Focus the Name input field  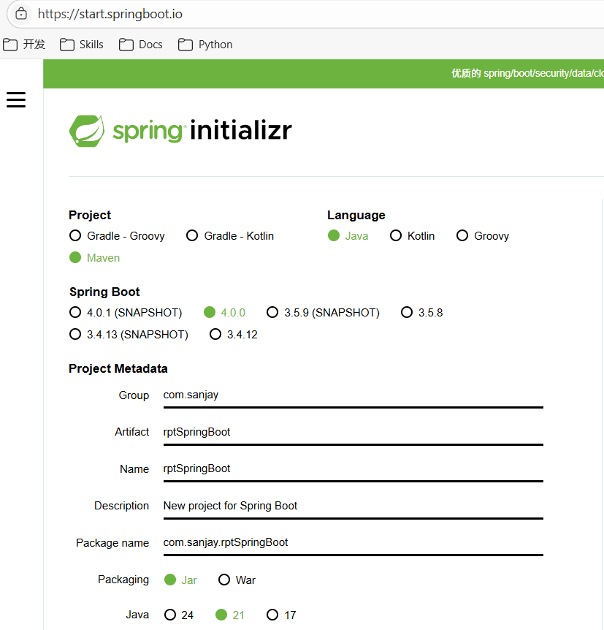click(x=353, y=469)
